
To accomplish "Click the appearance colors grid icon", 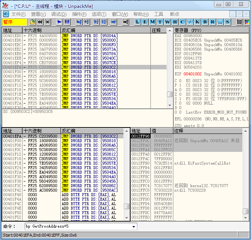I will pyautogui.click(x=247, y=22).
